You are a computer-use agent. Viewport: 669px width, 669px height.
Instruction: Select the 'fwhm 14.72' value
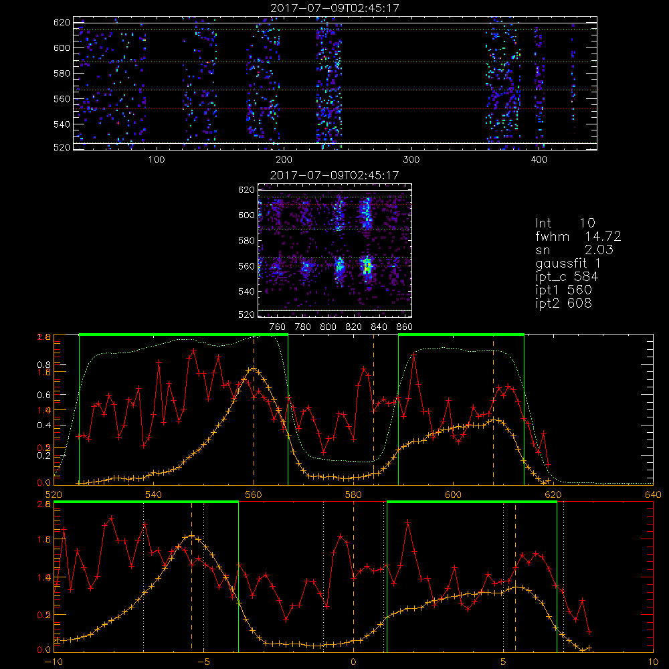(578, 236)
